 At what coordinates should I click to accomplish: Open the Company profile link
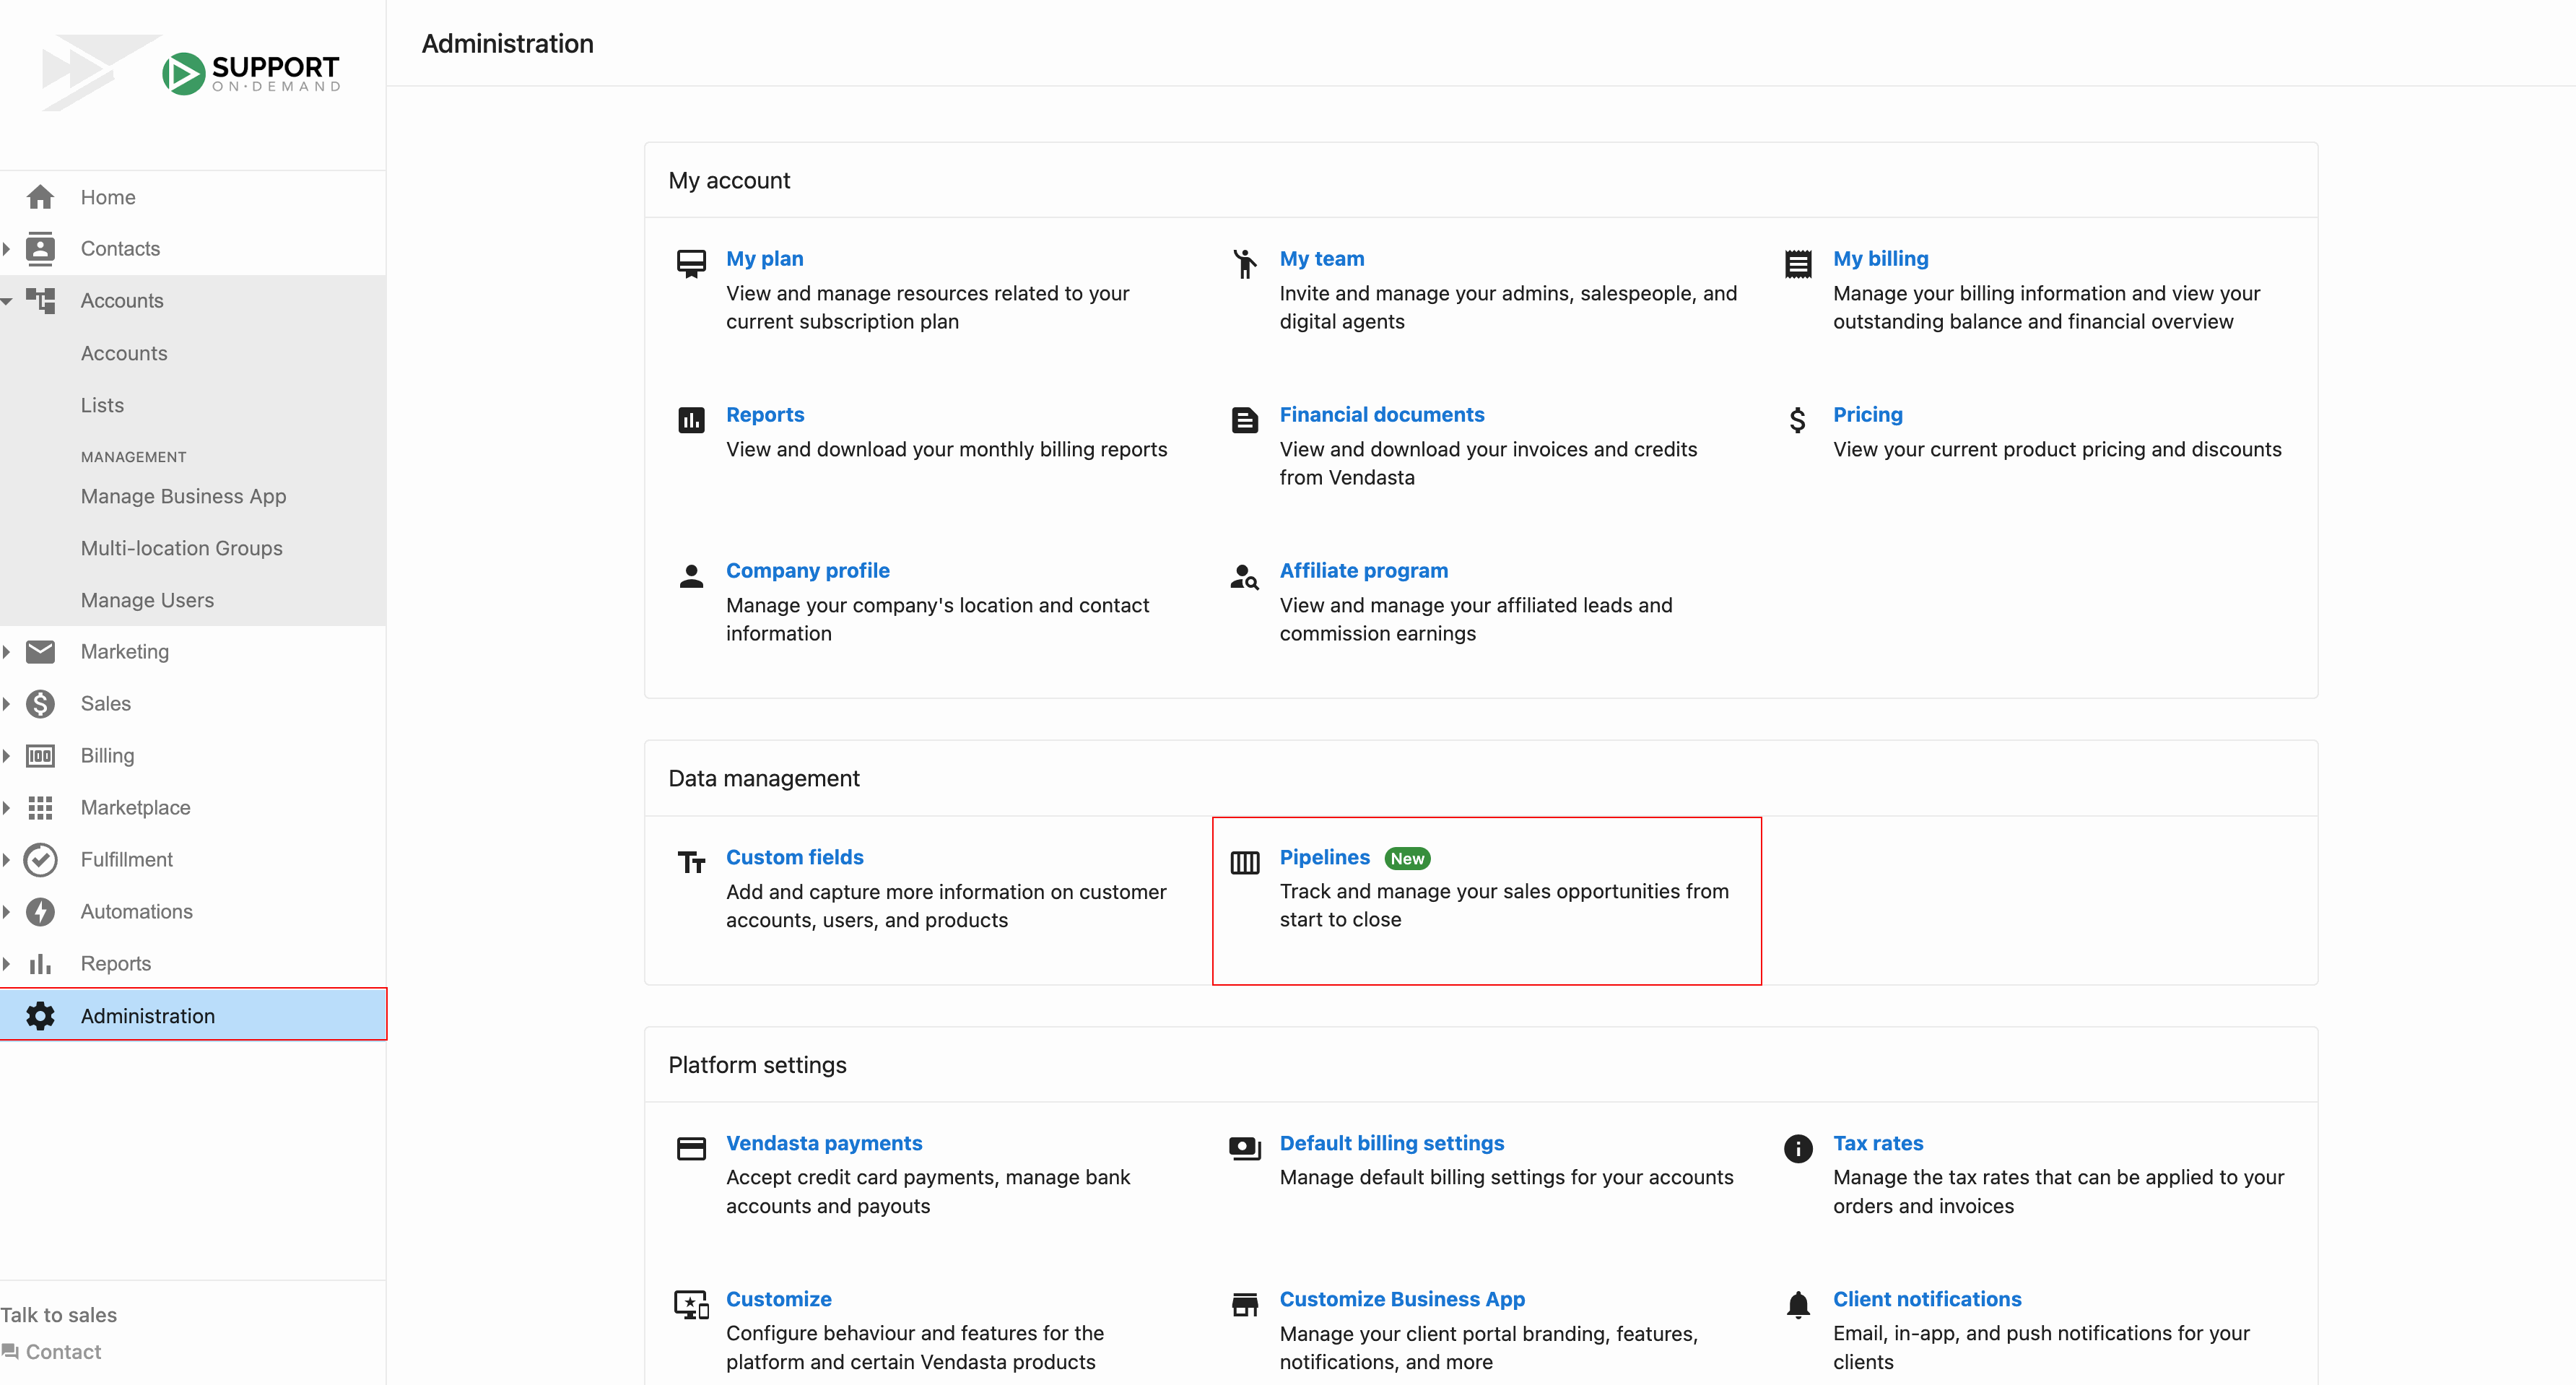[x=807, y=570]
